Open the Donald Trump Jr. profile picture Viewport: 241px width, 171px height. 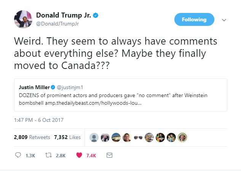click(22, 19)
